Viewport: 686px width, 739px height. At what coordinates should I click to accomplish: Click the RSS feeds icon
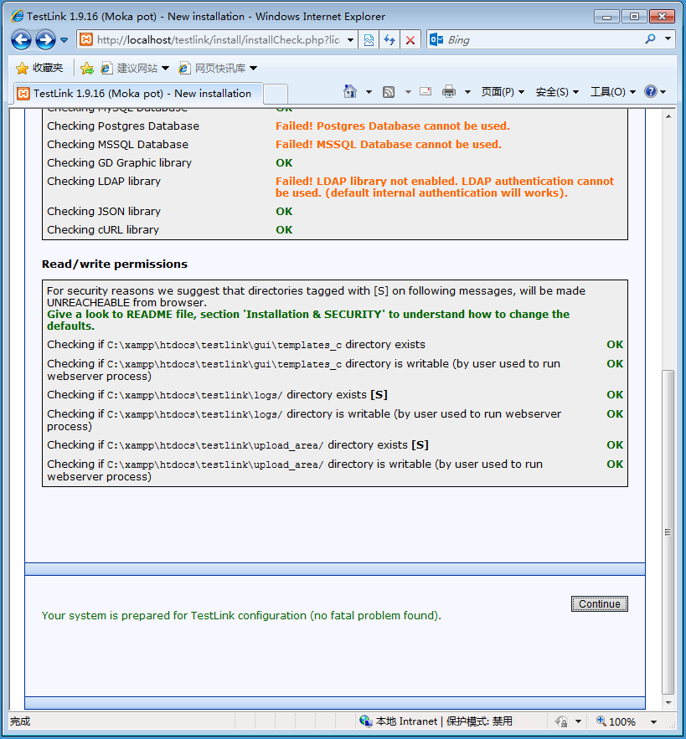[389, 92]
